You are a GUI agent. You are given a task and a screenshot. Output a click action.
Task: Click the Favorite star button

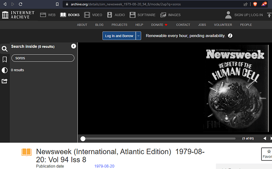tap(267, 154)
